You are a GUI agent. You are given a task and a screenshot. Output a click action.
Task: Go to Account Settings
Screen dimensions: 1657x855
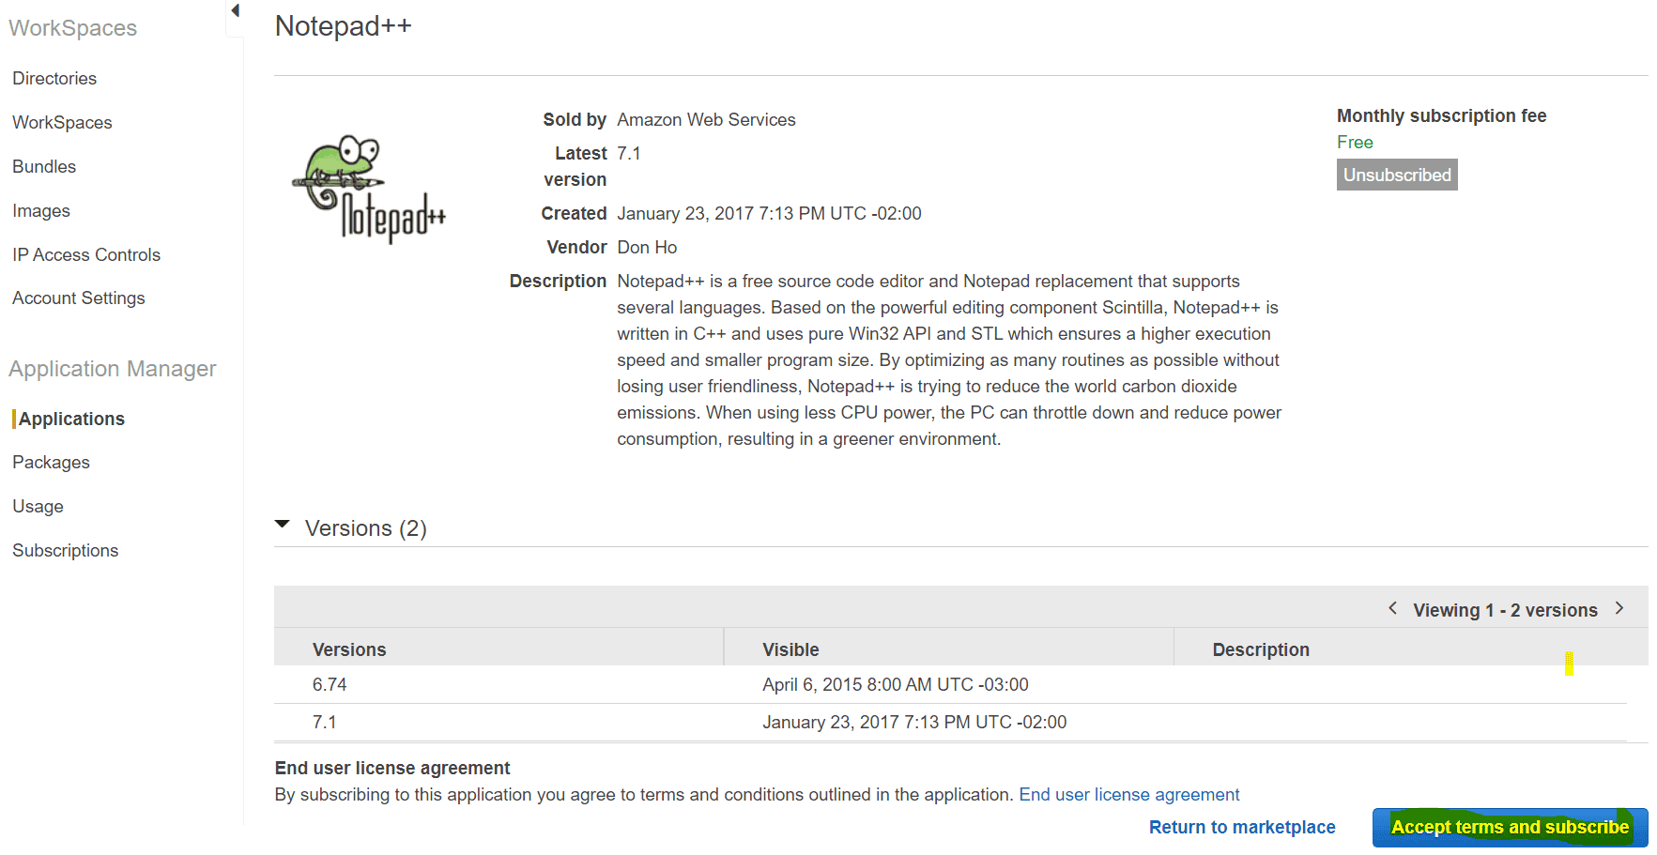(79, 298)
